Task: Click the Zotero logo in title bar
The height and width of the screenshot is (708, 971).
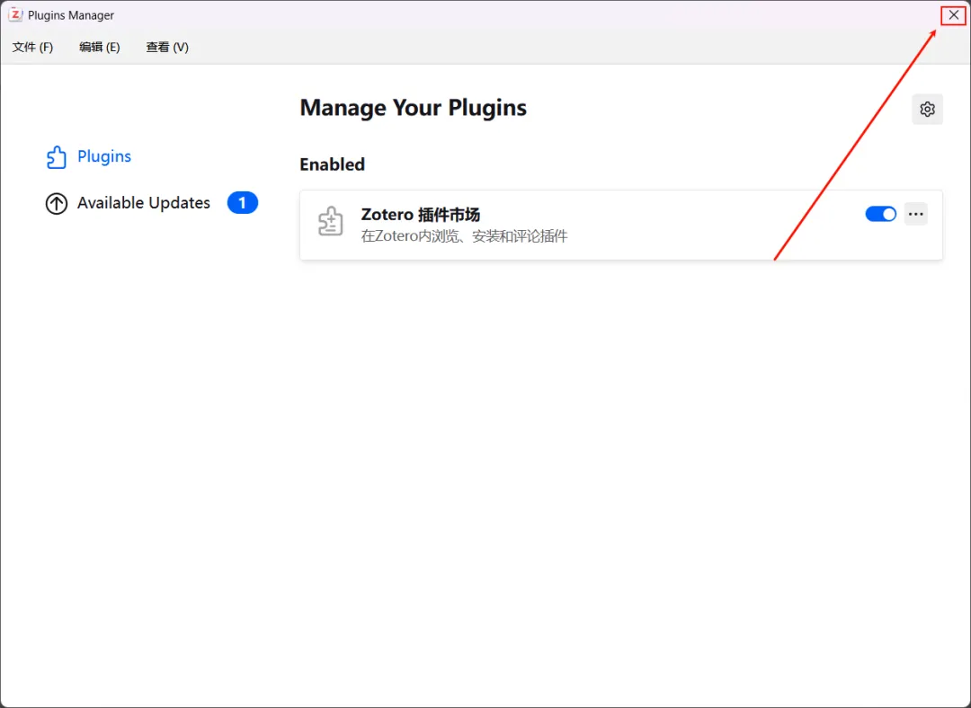Action: [x=15, y=15]
